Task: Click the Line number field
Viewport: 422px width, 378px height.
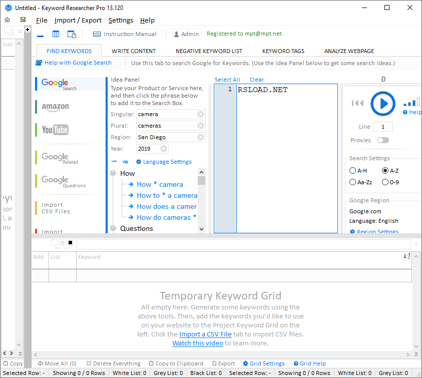Action: click(383, 127)
